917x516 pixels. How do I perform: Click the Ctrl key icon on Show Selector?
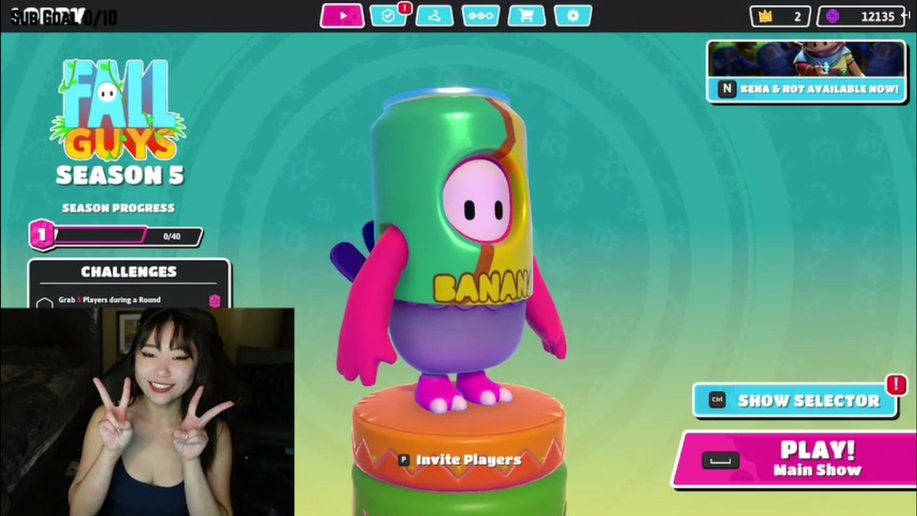(x=717, y=400)
